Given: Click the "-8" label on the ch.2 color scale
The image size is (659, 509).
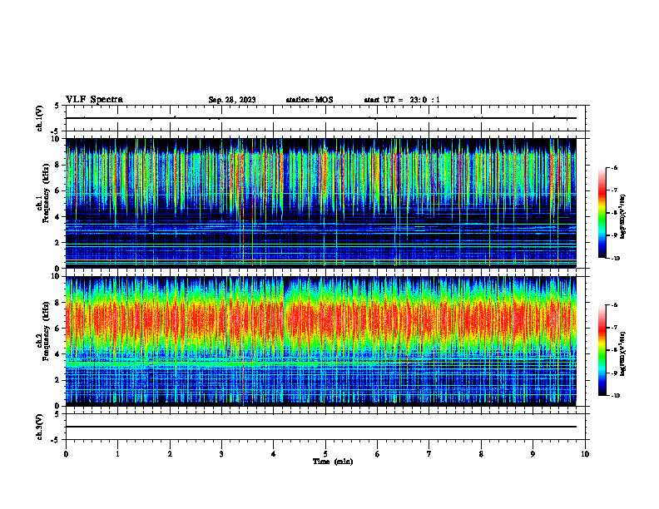Looking at the screenshot, I should point(614,350).
